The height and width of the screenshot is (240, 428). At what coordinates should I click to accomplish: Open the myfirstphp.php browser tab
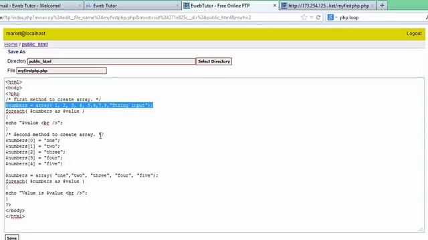328,5
